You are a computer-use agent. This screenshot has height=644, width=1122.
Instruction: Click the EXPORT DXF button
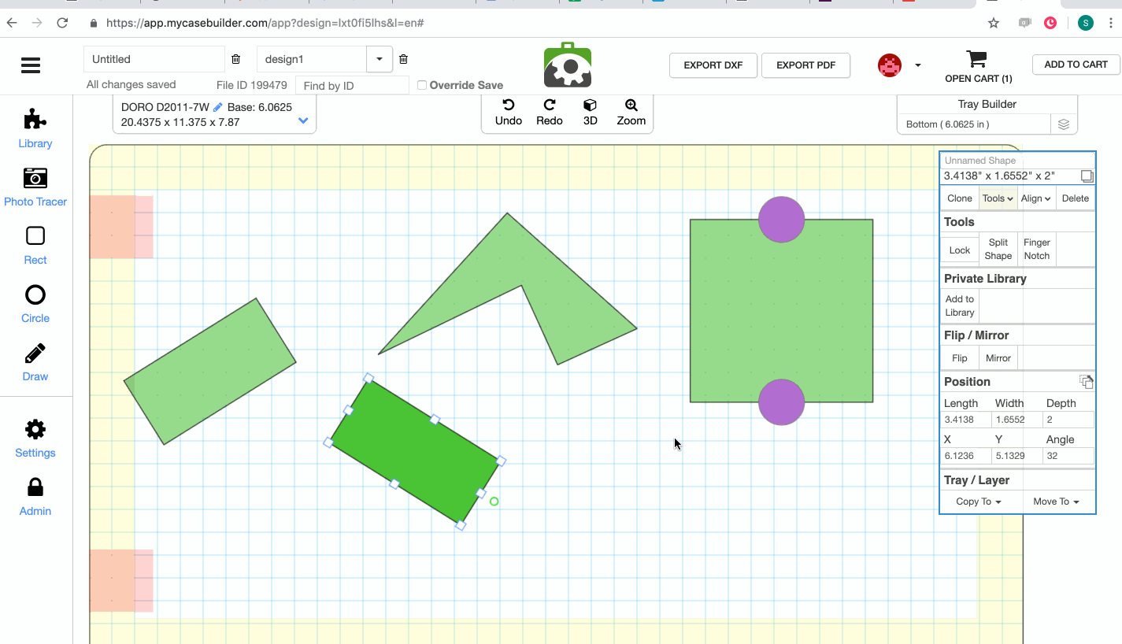click(x=713, y=65)
